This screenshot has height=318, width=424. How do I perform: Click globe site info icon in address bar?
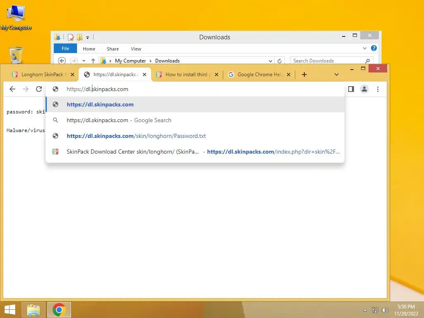point(55,89)
